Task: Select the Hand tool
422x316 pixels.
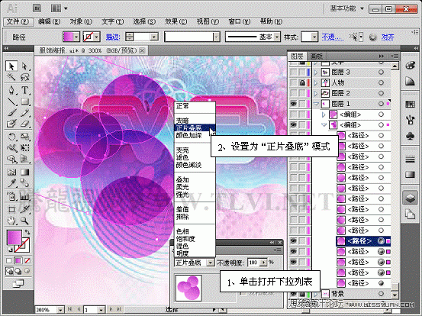Action: pyautogui.click(x=11, y=221)
